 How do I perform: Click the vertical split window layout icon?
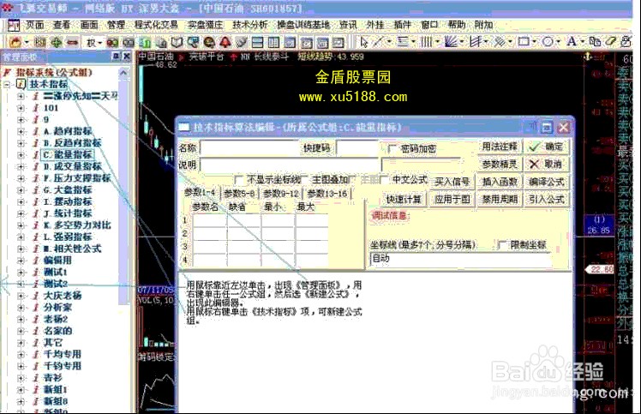(x=273, y=42)
